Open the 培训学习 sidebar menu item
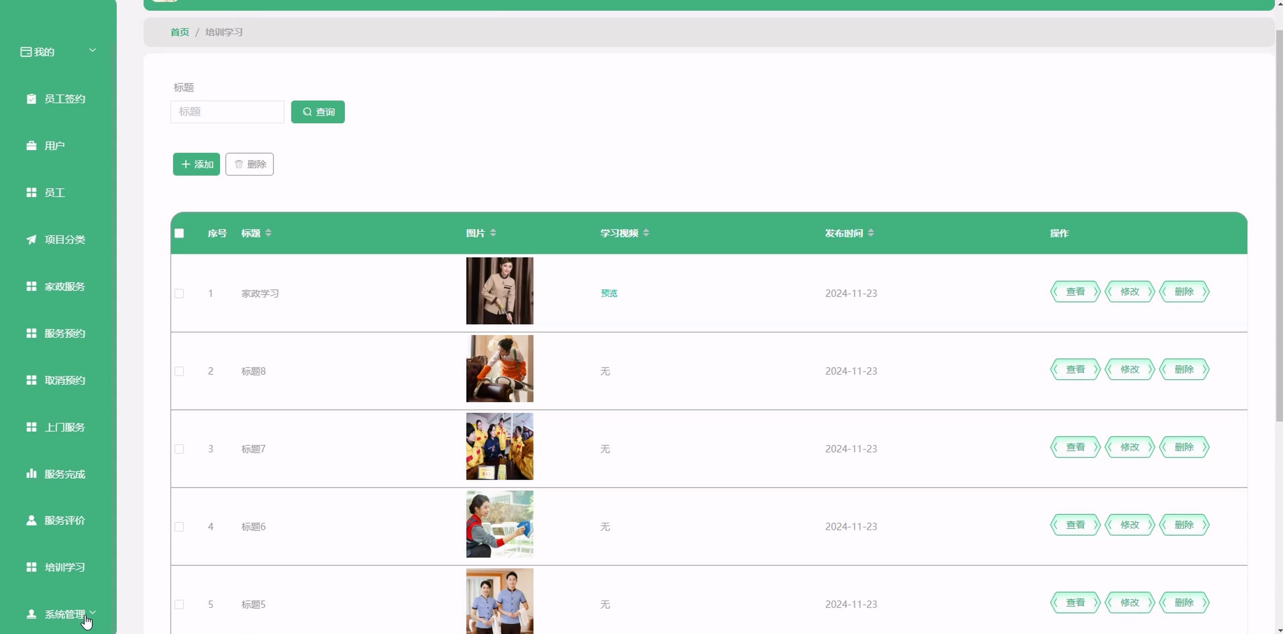Screen dimensions: 1283x634 (x=64, y=567)
